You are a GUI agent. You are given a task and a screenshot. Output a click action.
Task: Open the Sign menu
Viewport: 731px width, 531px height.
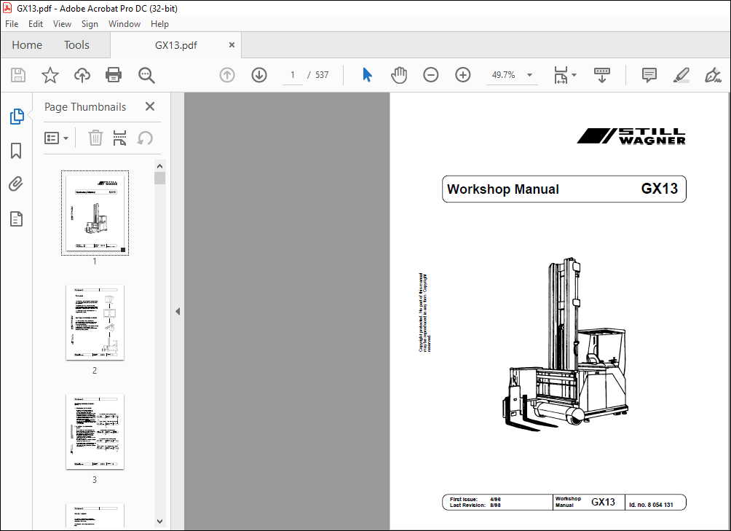point(90,24)
